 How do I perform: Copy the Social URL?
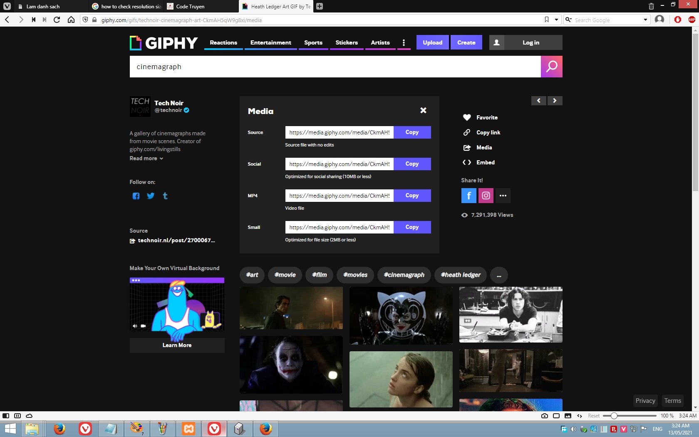tap(412, 164)
